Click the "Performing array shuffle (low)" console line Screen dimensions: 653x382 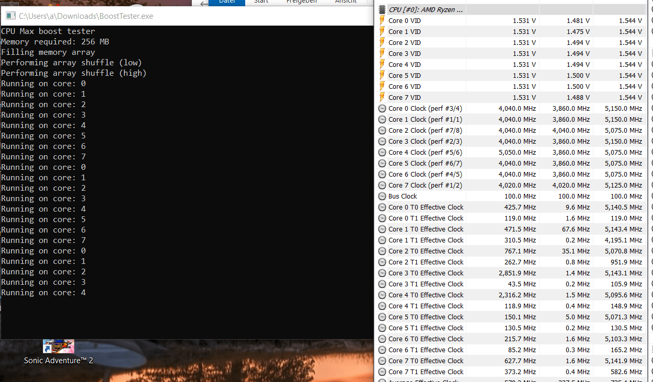pos(72,63)
